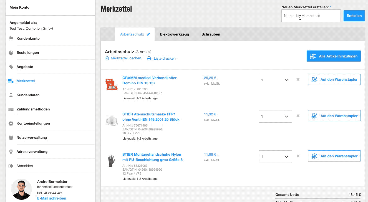Click the printer icon for Liste drucken
This screenshot has height=202, width=368.
pos(149,59)
